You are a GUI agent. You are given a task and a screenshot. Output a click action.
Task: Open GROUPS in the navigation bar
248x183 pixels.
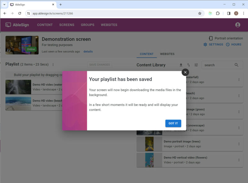click(87, 25)
